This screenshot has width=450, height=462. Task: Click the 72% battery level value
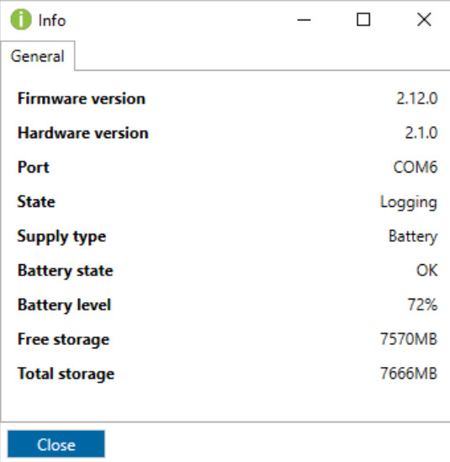tap(422, 305)
